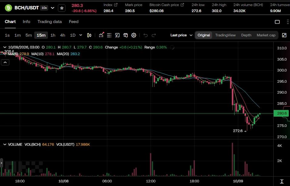The width and height of the screenshot is (290, 186).
Task: Open the Last price dropdown
Action: click(181, 35)
